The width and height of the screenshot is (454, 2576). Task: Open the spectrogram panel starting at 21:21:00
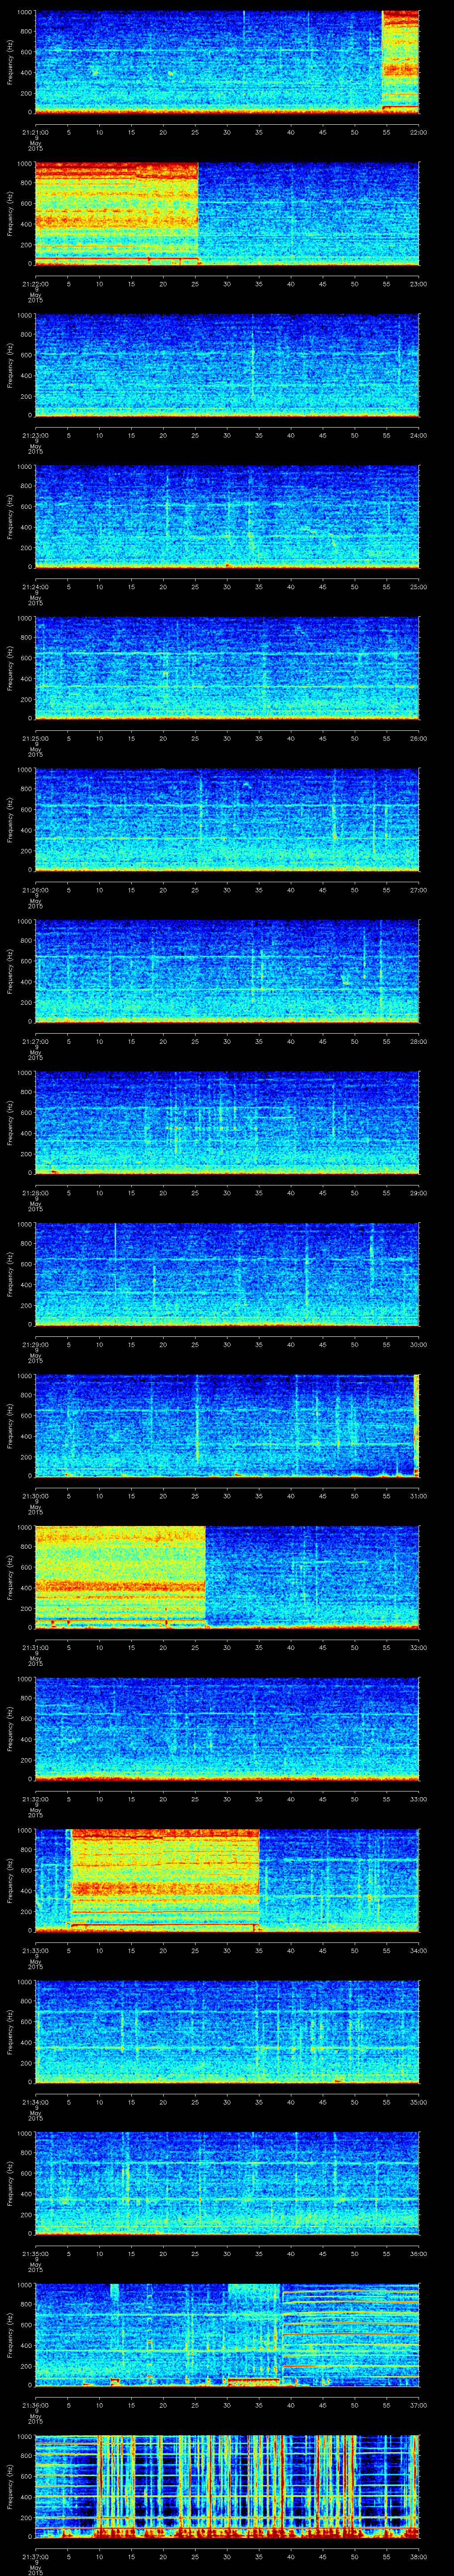point(227,62)
